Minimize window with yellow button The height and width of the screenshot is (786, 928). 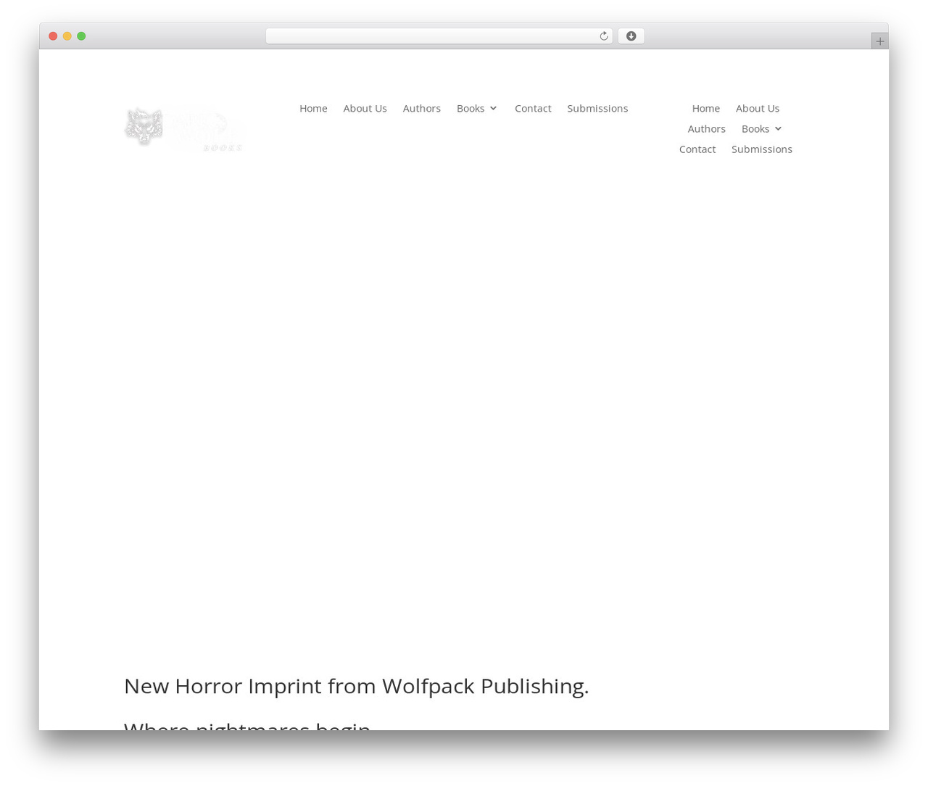pyautogui.click(x=67, y=36)
